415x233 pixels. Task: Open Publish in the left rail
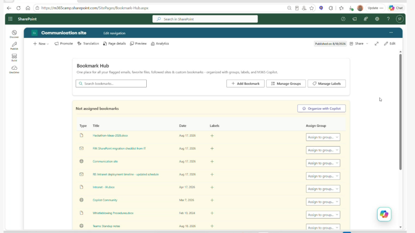tap(14, 46)
